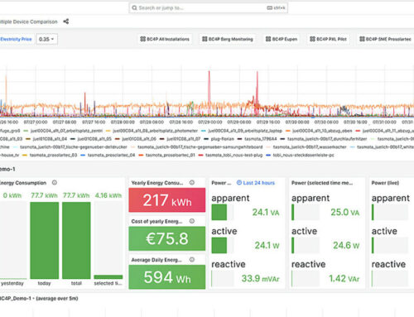Toggle legend series juel01C08_alt_04
The image size is (414, 317).
pos(50,139)
